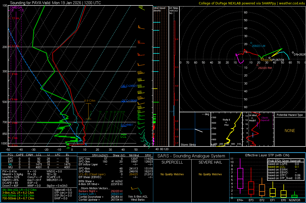Click the Sfc-3km AGL LR lapse rate line
The height and width of the screenshot is (203, 306).
click(x=19, y=190)
